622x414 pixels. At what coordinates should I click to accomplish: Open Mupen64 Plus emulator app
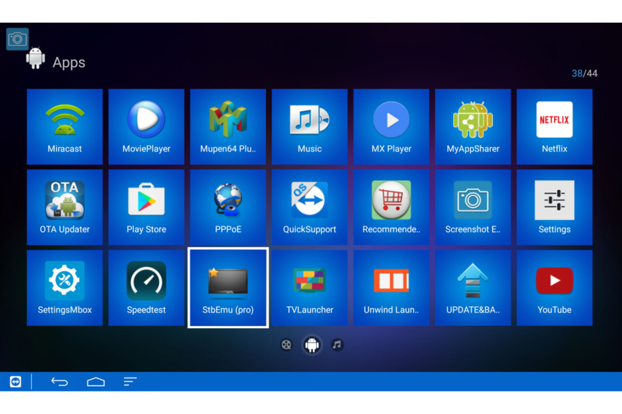(228, 127)
